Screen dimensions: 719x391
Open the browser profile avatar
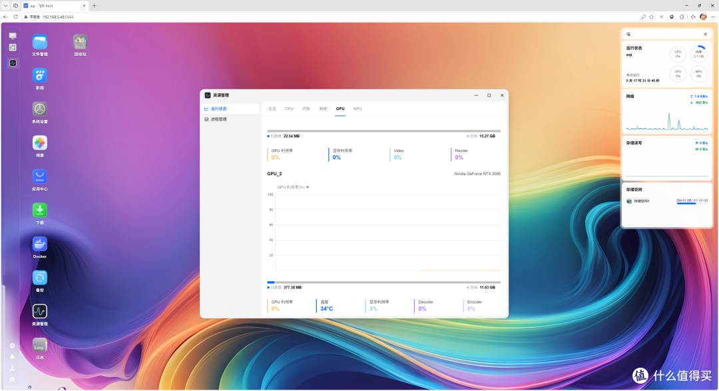pos(704,17)
